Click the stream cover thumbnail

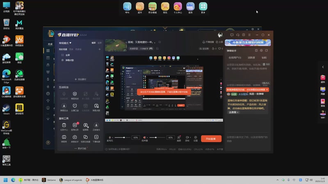[x=116, y=45]
